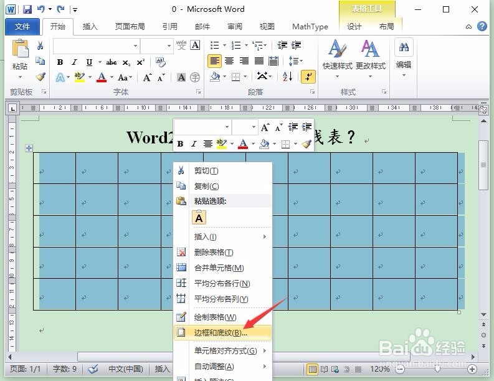Viewport: 494px width, 381px height.
Task: Click the Character Shading icon
Action: coord(181,77)
